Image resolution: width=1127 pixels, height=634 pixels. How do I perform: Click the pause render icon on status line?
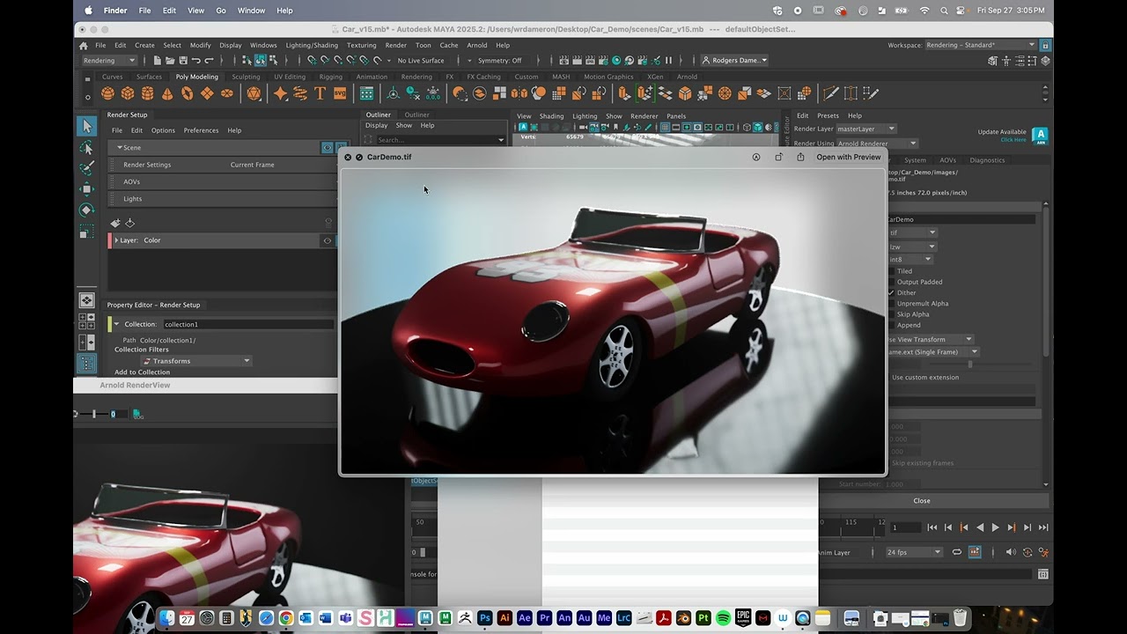coord(669,61)
